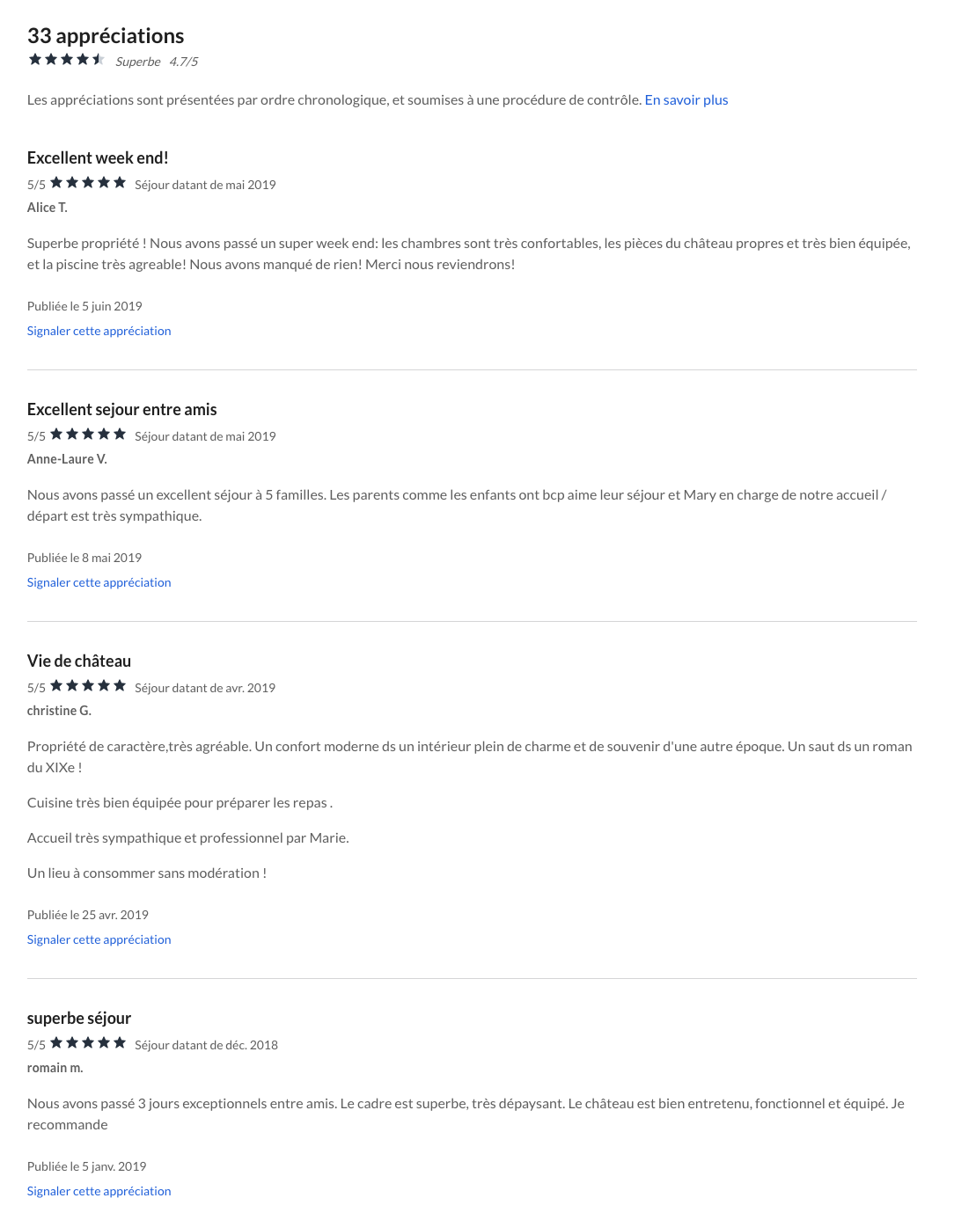Click the "Superbe 4.7/5" rating text
The height and width of the screenshot is (1220, 976).
(157, 62)
